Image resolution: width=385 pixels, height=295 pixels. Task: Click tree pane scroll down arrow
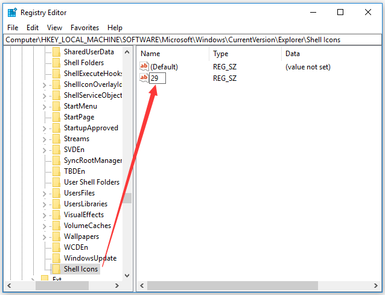click(127, 276)
